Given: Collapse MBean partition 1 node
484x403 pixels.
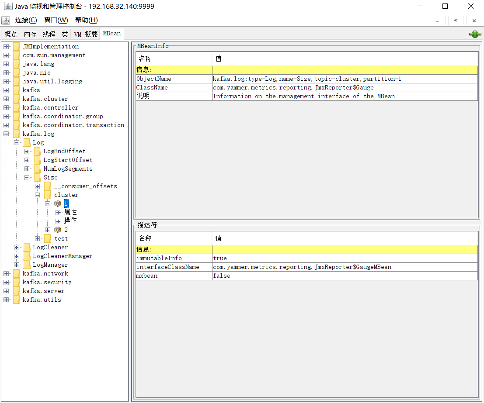Looking at the screenshot, I should coord(48,203).
